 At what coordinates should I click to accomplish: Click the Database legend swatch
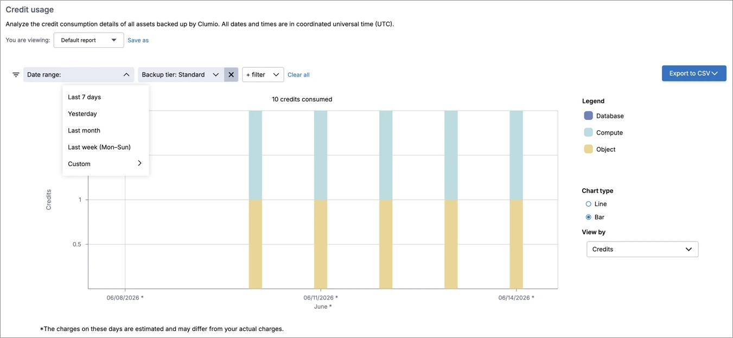(x=588, y=116)
